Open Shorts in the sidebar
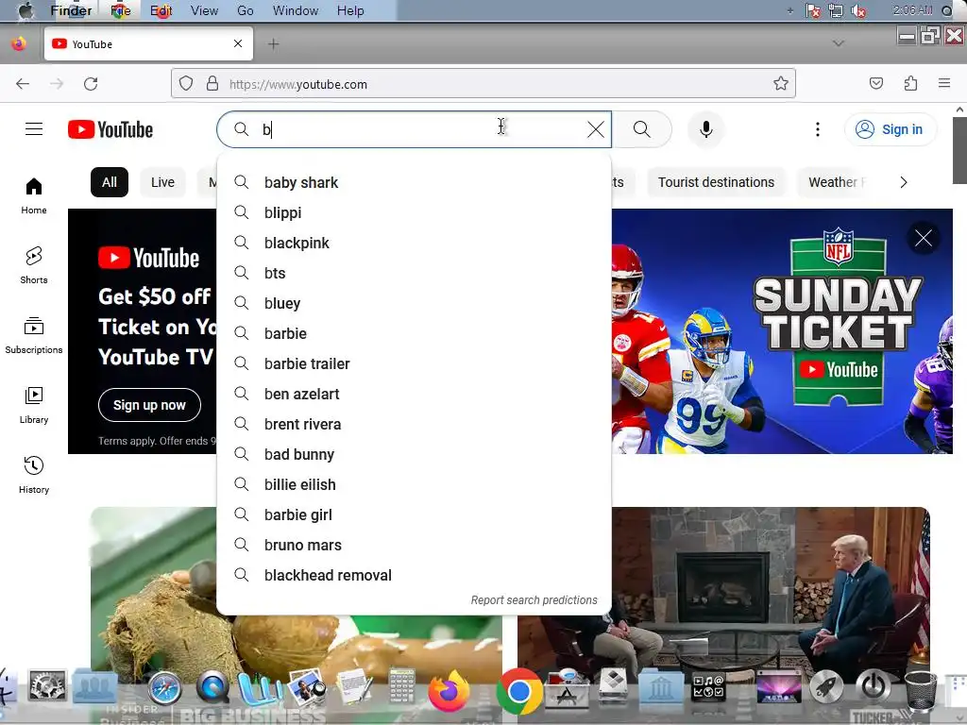This screenshot has height=725, width=967. (x=34, y=265)
